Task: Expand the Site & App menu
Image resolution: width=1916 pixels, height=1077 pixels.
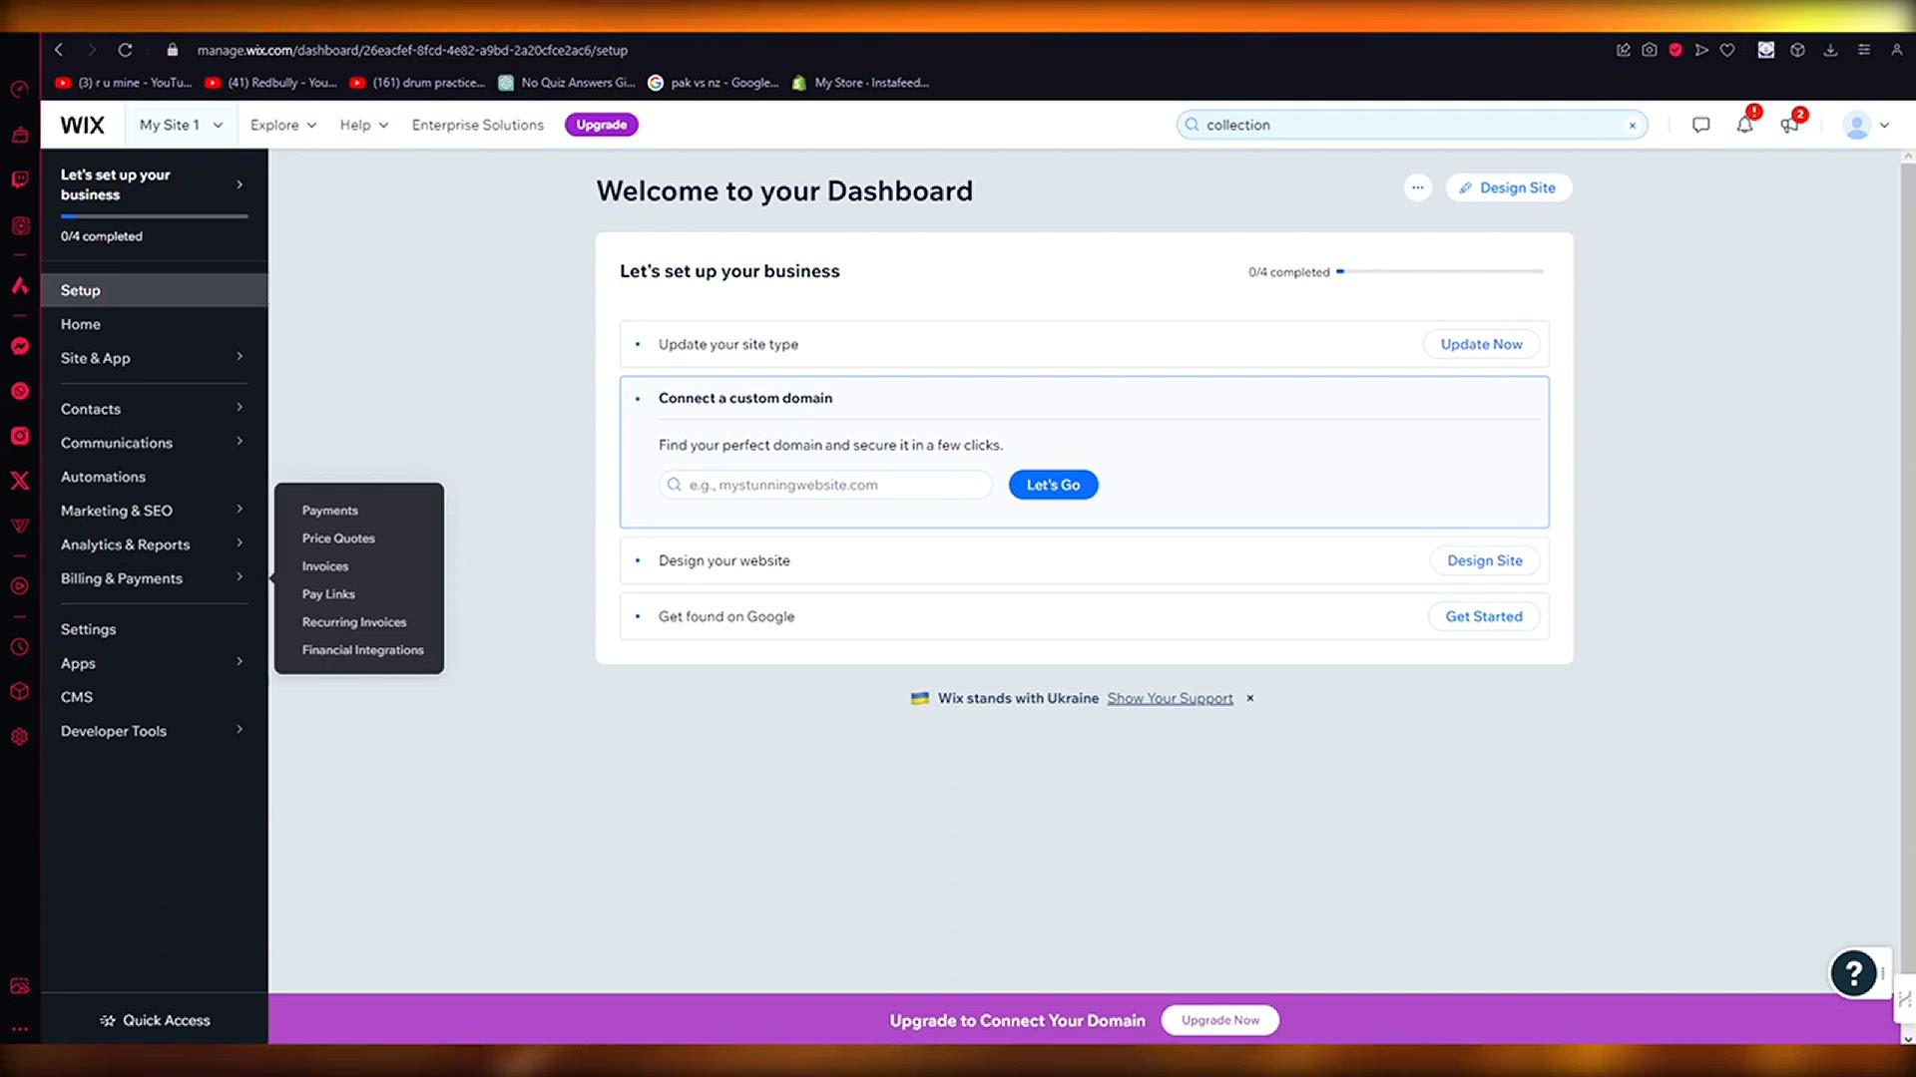Action: click(154, 358)
